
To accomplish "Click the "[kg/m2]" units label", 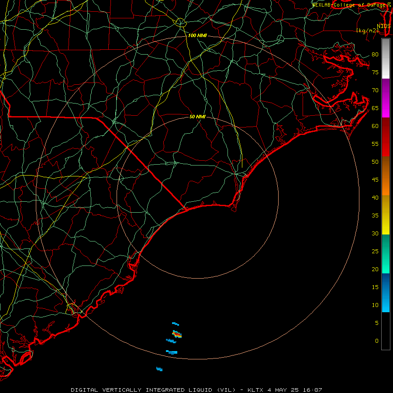I will point(368,31).
